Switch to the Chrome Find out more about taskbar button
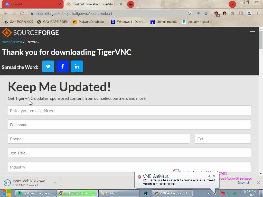263x197 pixels. [77, 193]
